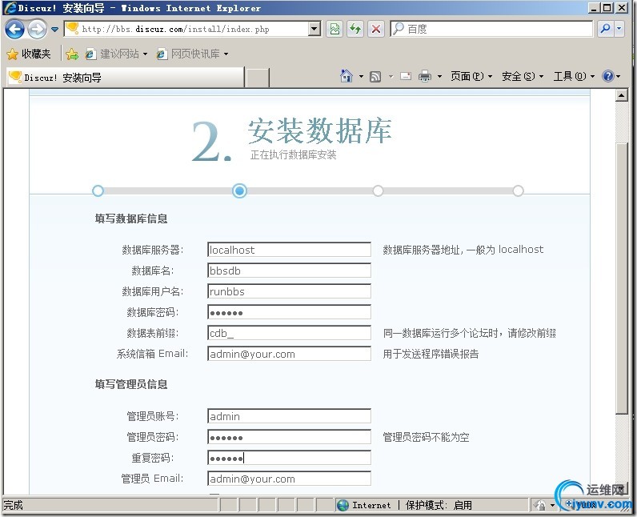Open the 网页快讯库 web slice gallery
Screen dimensions: 637x517
coord(192,54)
